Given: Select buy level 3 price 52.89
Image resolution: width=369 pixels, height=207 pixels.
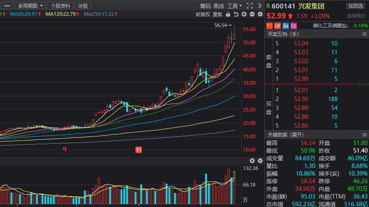Looking at the screenshot, I should [x=301, y=108].
